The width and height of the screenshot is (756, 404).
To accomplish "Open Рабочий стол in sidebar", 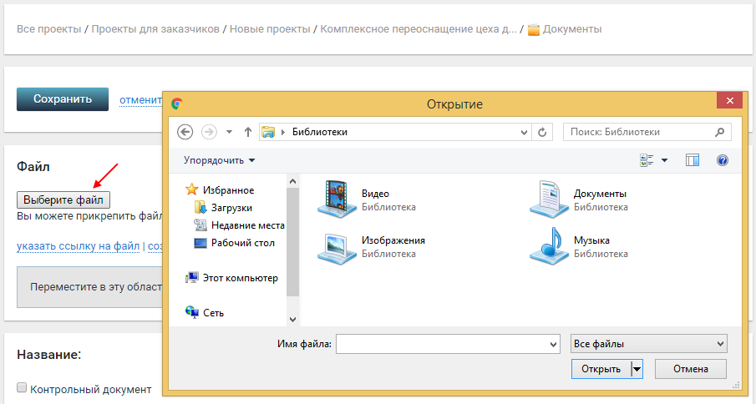I will tap(235, 243).
